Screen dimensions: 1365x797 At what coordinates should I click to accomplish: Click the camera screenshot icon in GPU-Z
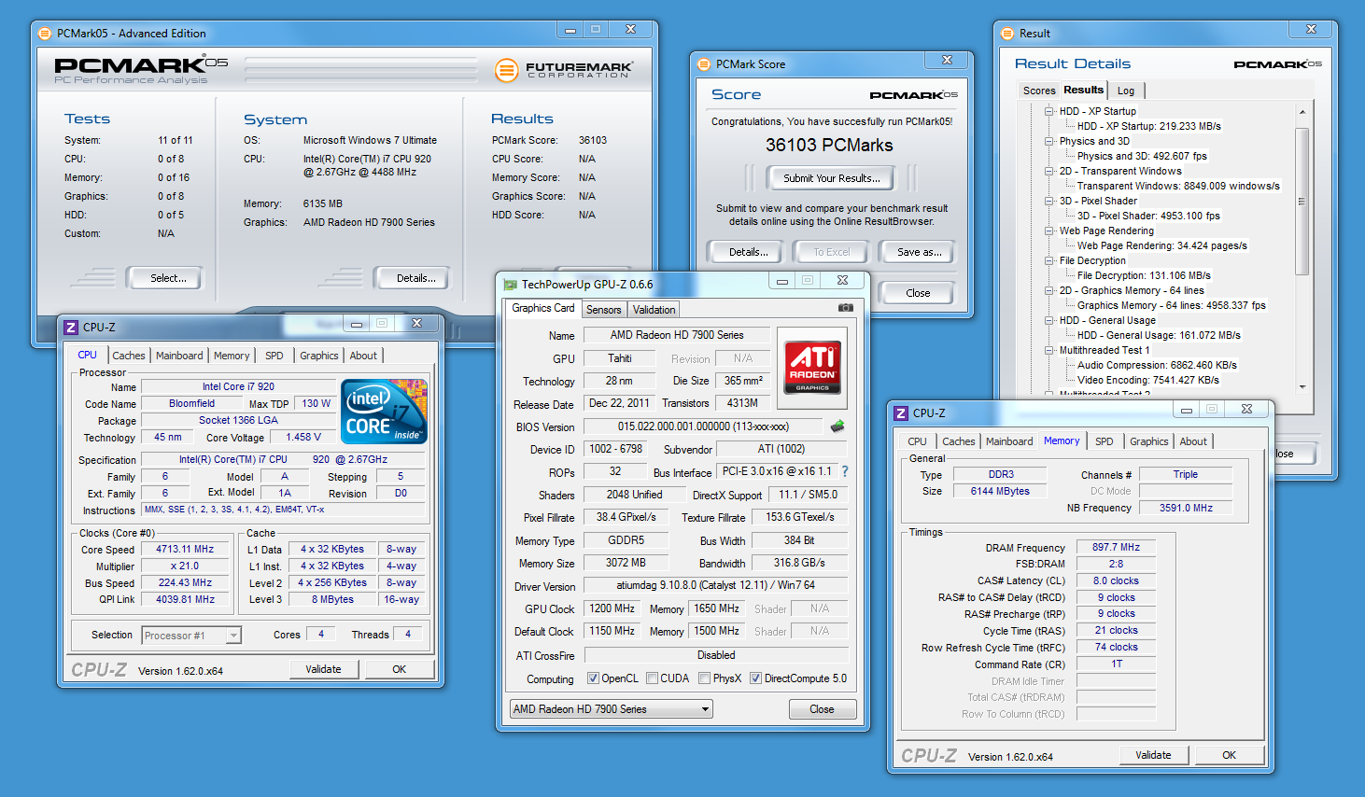click(x=845, y=307)
